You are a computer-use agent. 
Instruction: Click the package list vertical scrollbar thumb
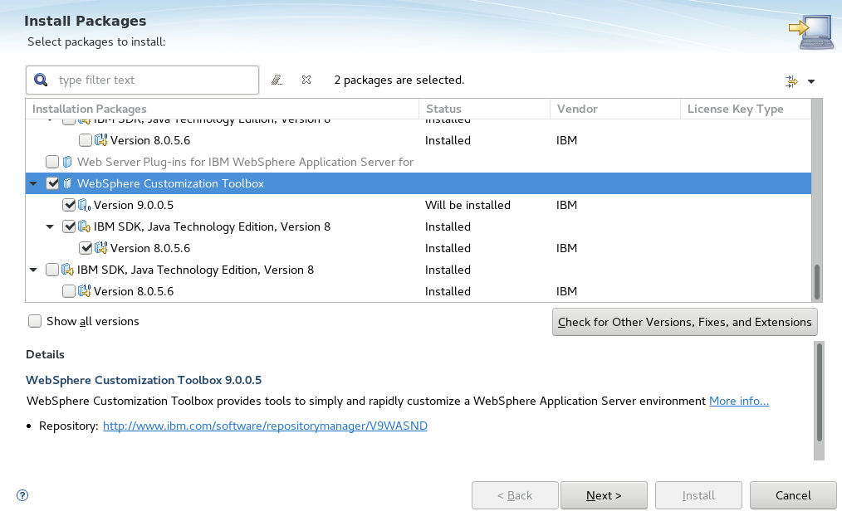coord(817,282)
